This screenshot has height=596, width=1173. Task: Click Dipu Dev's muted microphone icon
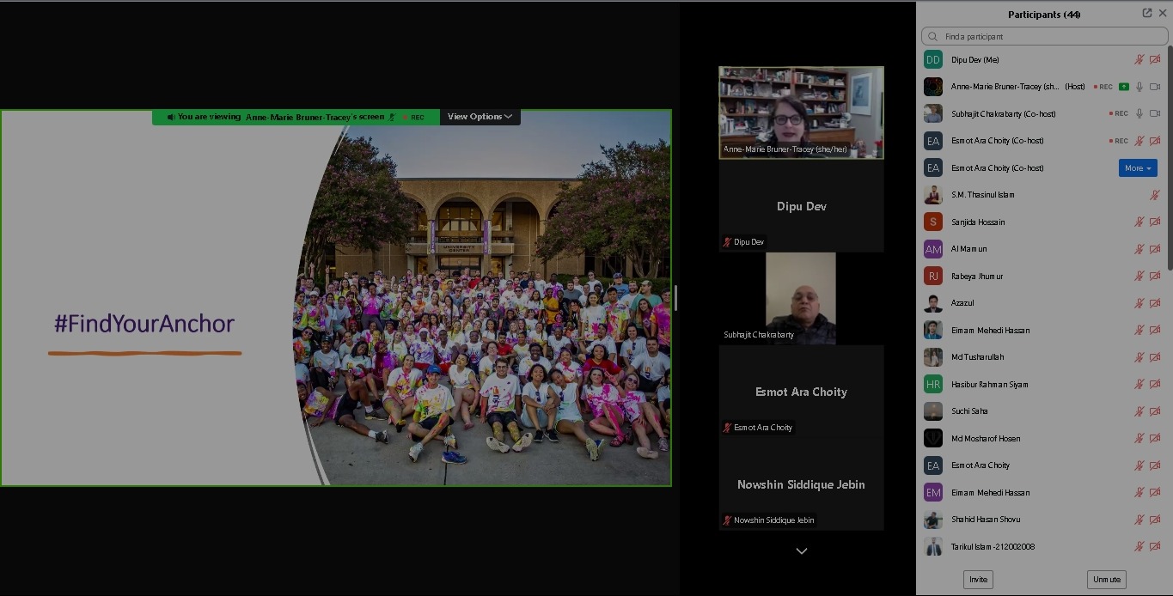click(x=1139, y=60)
